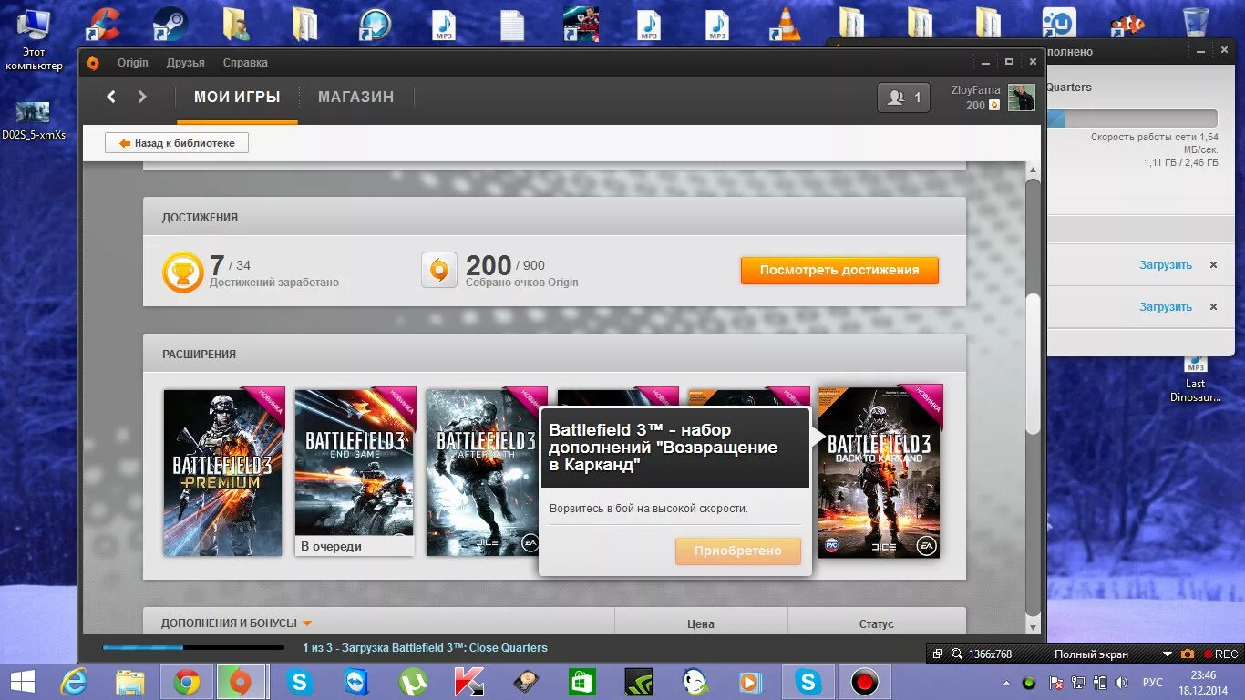Viewport: 1245px width, 700px height.
Task: Show hidden tray icons arrow
Action: coord(1006,683)
